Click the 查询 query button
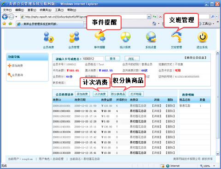Screen dimensions: 221x169 [x=112, y=59]
